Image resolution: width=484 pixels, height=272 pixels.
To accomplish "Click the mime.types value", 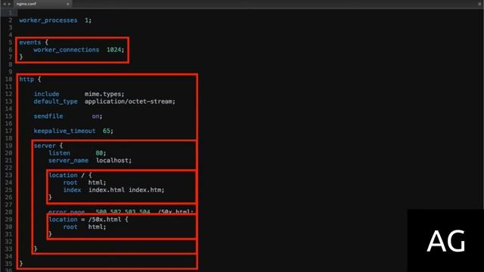I will (x=103, y=94).
